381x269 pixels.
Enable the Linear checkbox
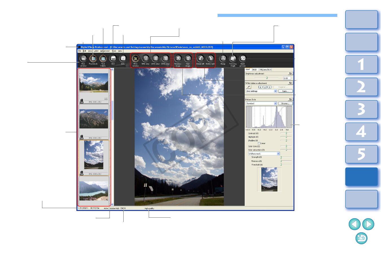pos(259,143)
